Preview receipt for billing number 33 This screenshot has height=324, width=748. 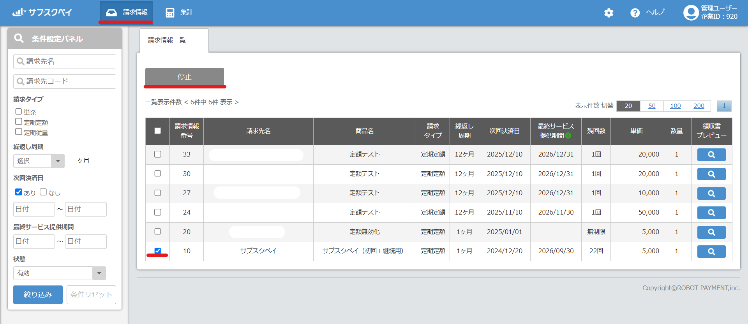coord(711,155)
